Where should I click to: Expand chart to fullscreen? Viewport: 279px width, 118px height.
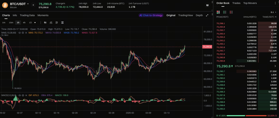[207, 15]
